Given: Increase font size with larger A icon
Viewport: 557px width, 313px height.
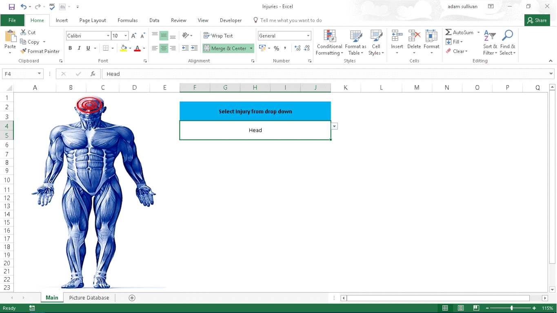Looking at the screenshot, I should pos(133,36).
